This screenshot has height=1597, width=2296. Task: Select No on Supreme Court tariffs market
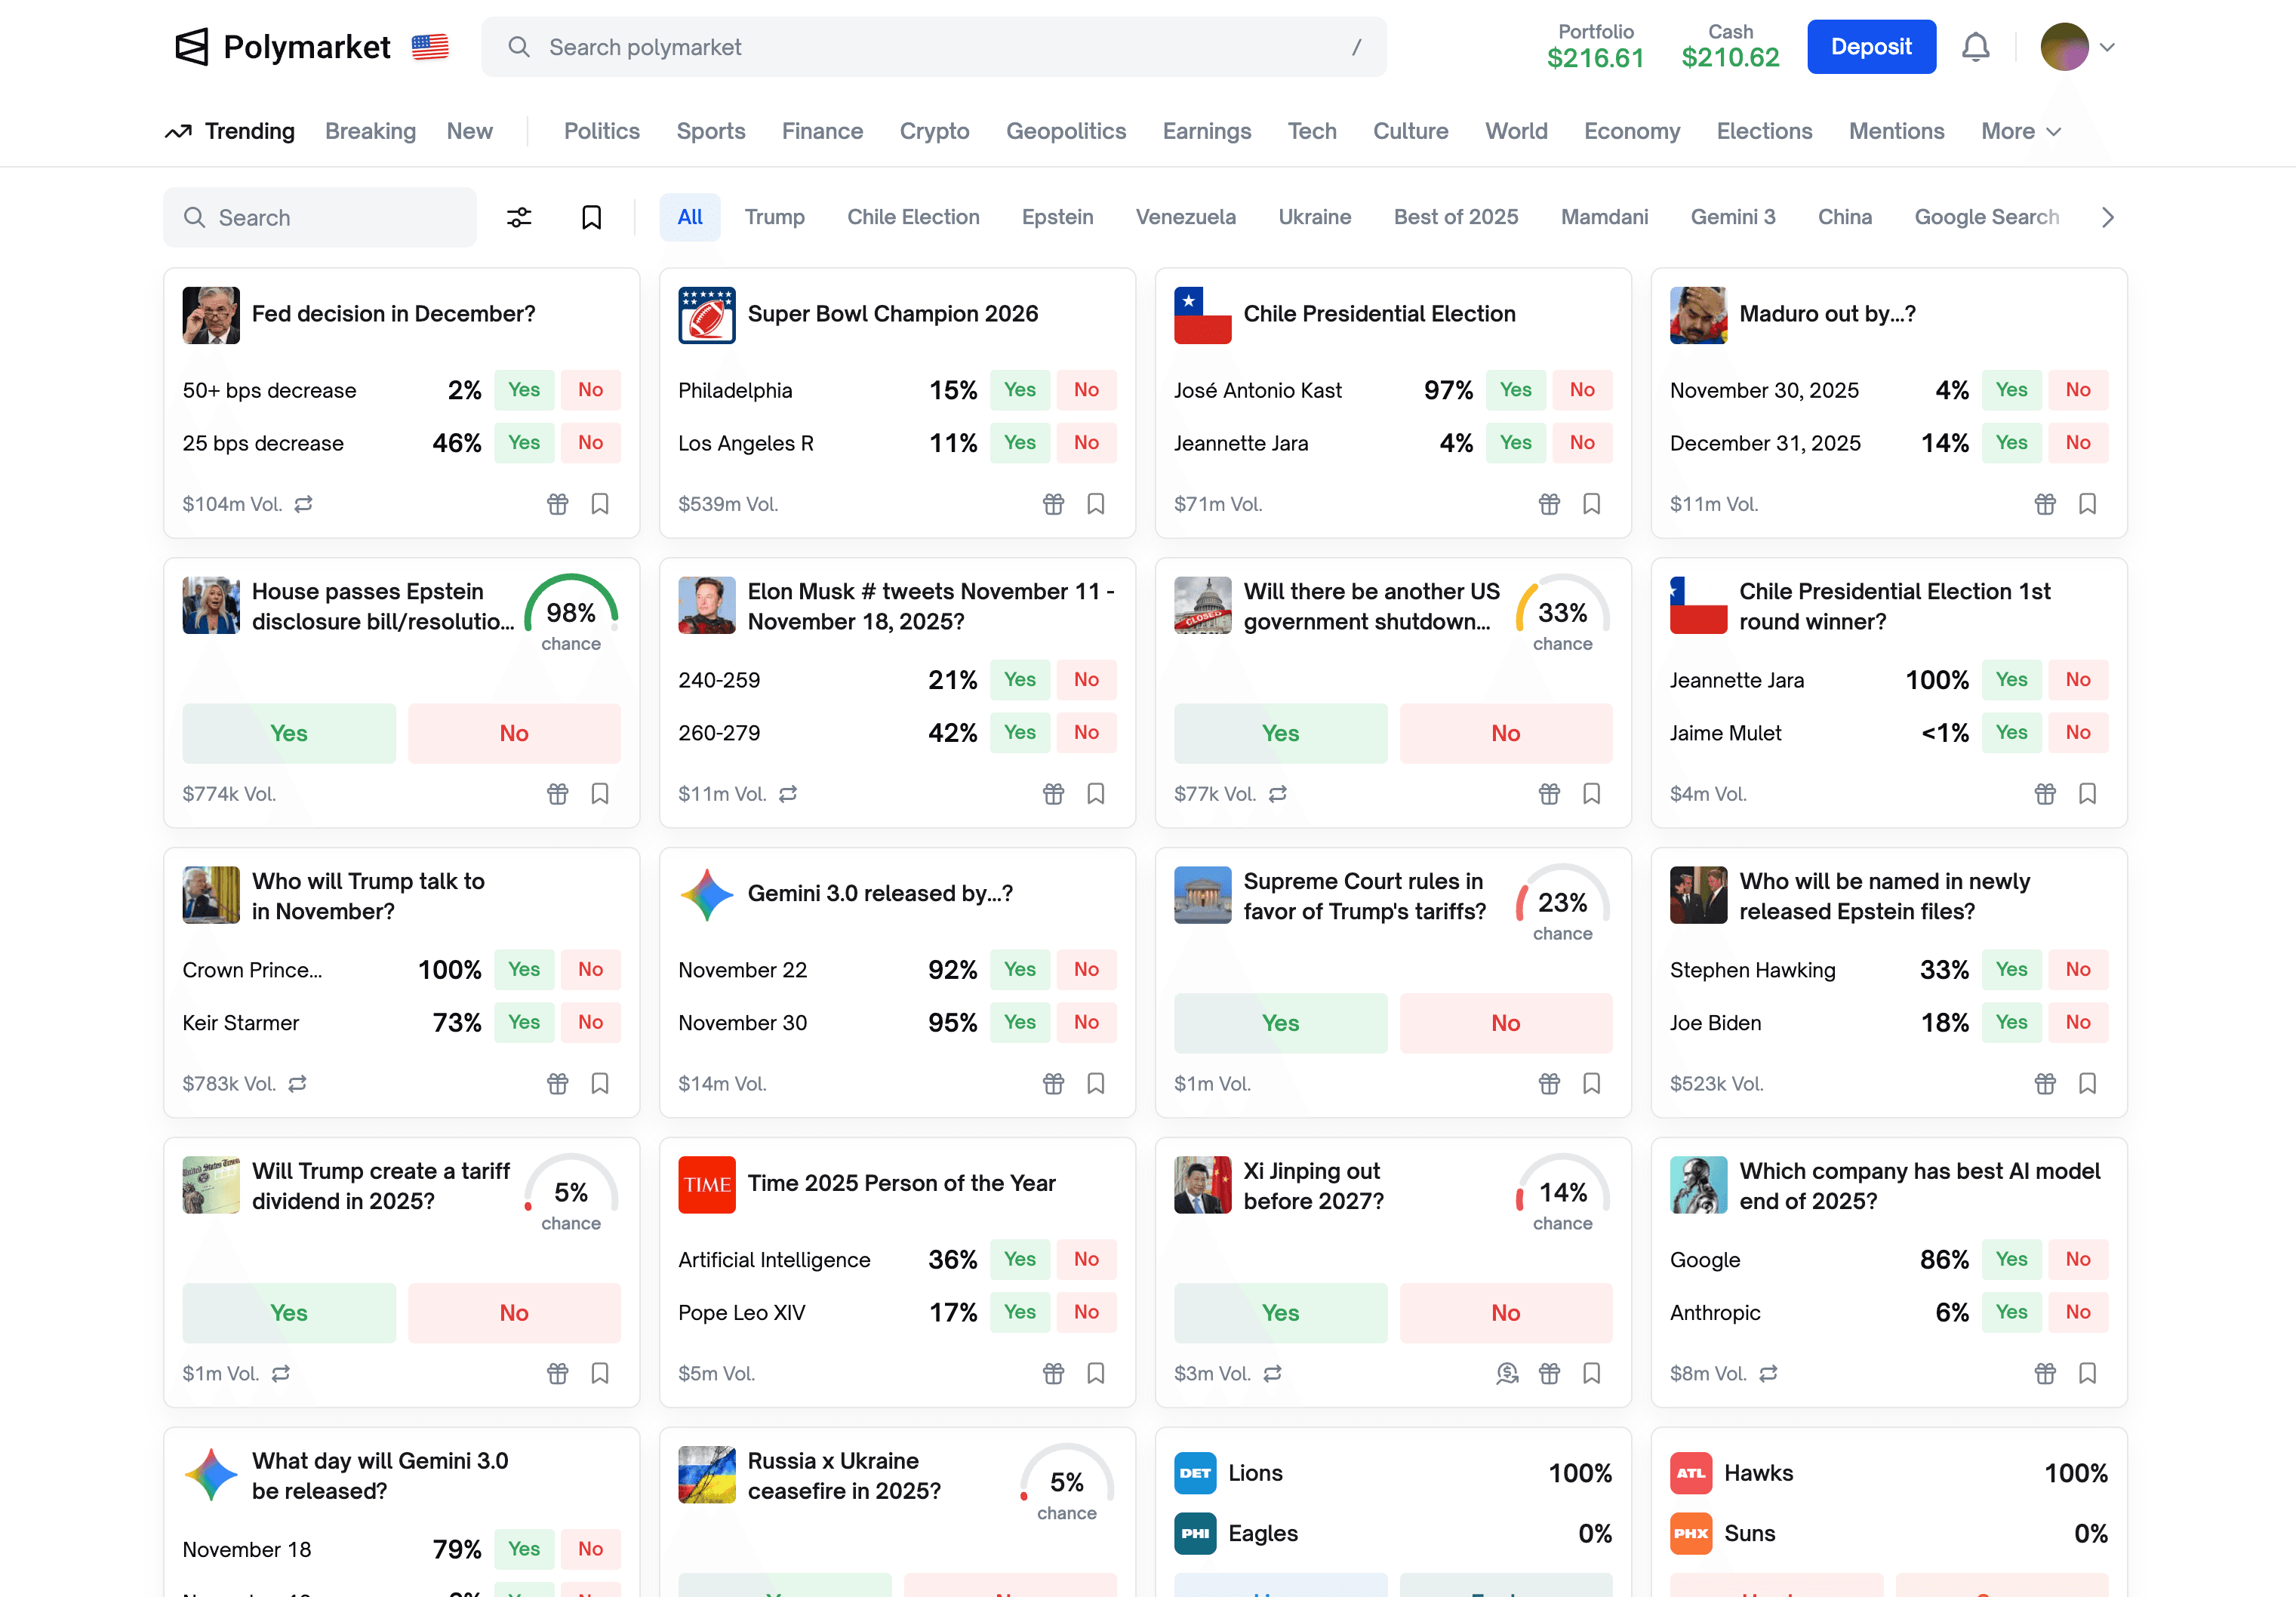point(1506,1022)
